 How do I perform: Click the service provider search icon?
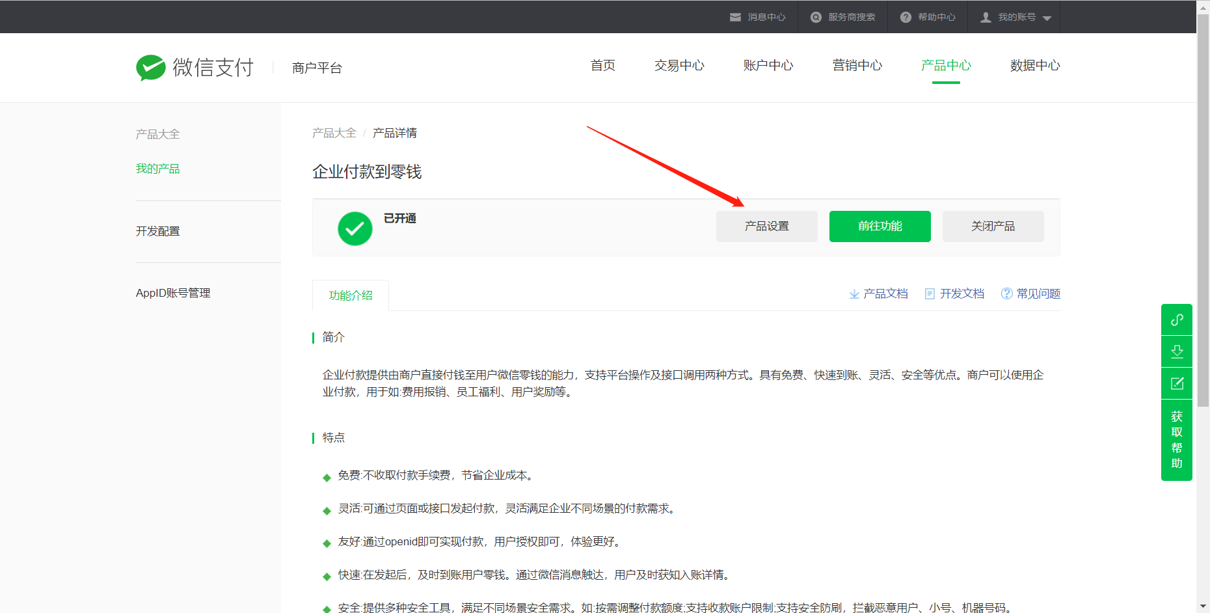(816, 17)
